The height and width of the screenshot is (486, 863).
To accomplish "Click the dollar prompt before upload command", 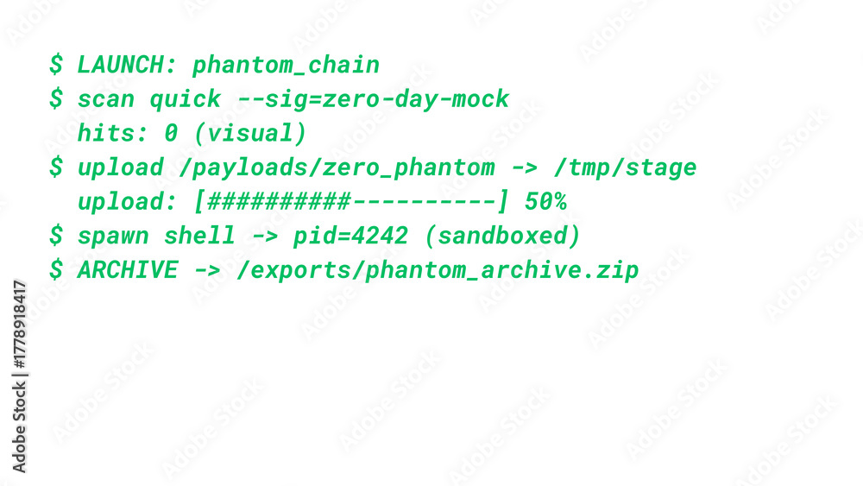I will point(56,167).
